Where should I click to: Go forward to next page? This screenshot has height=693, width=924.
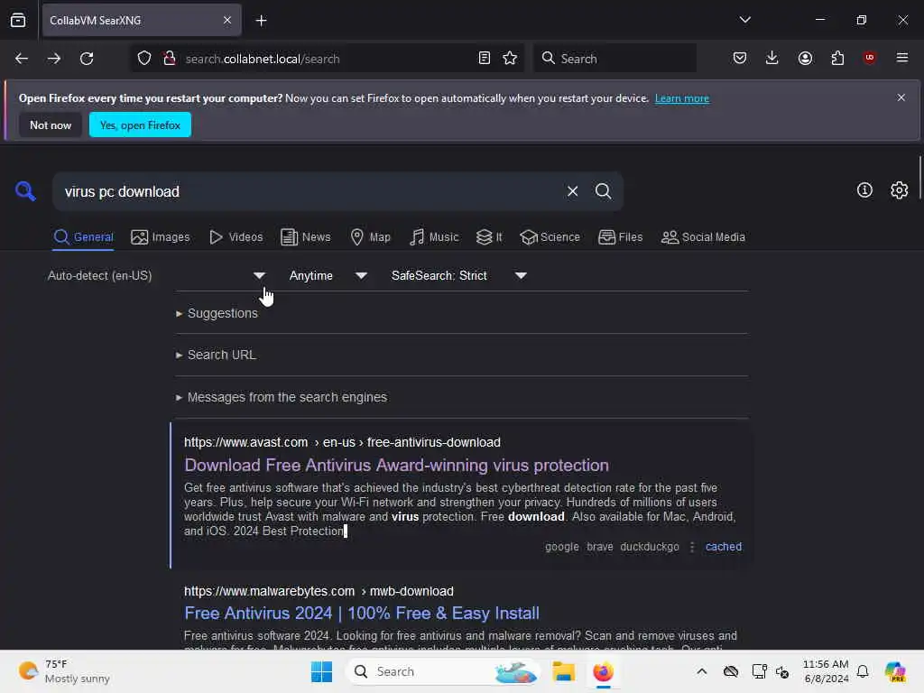pos(54,59)
